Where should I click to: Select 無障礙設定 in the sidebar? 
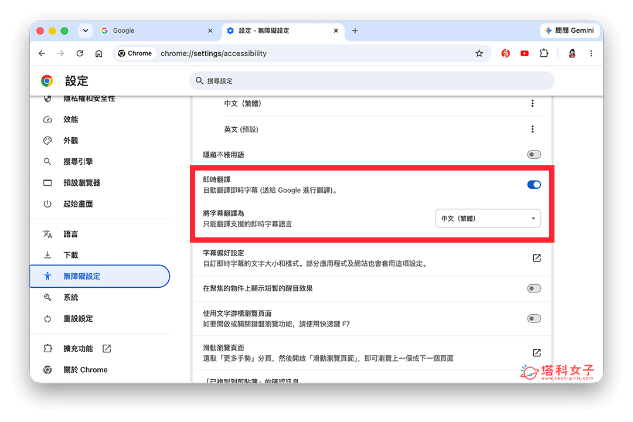[x=100, y=276]
